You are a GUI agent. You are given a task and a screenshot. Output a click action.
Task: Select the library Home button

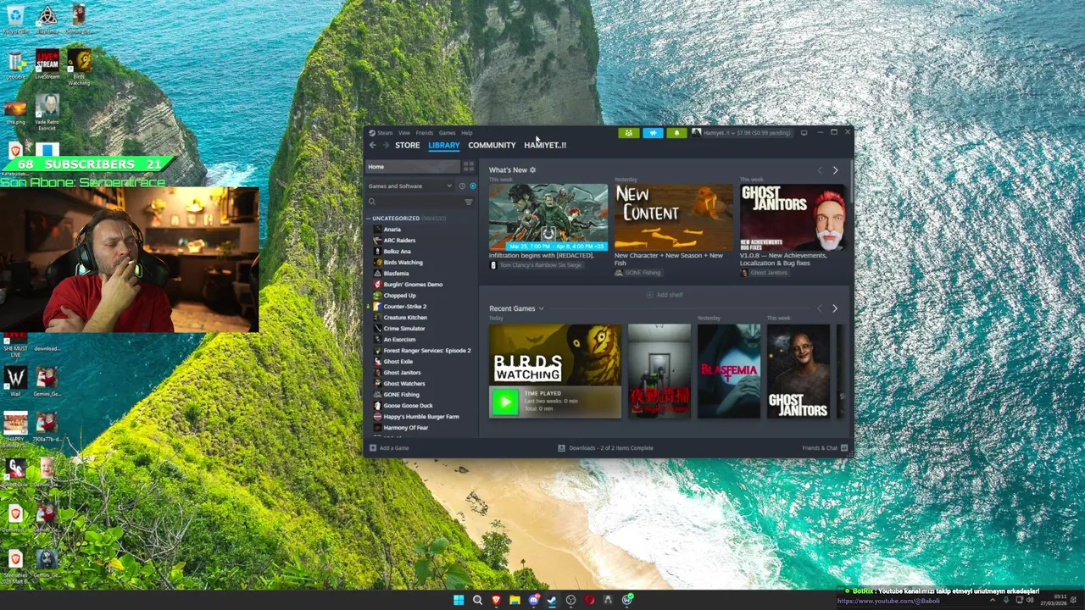(x=413, y=167)
